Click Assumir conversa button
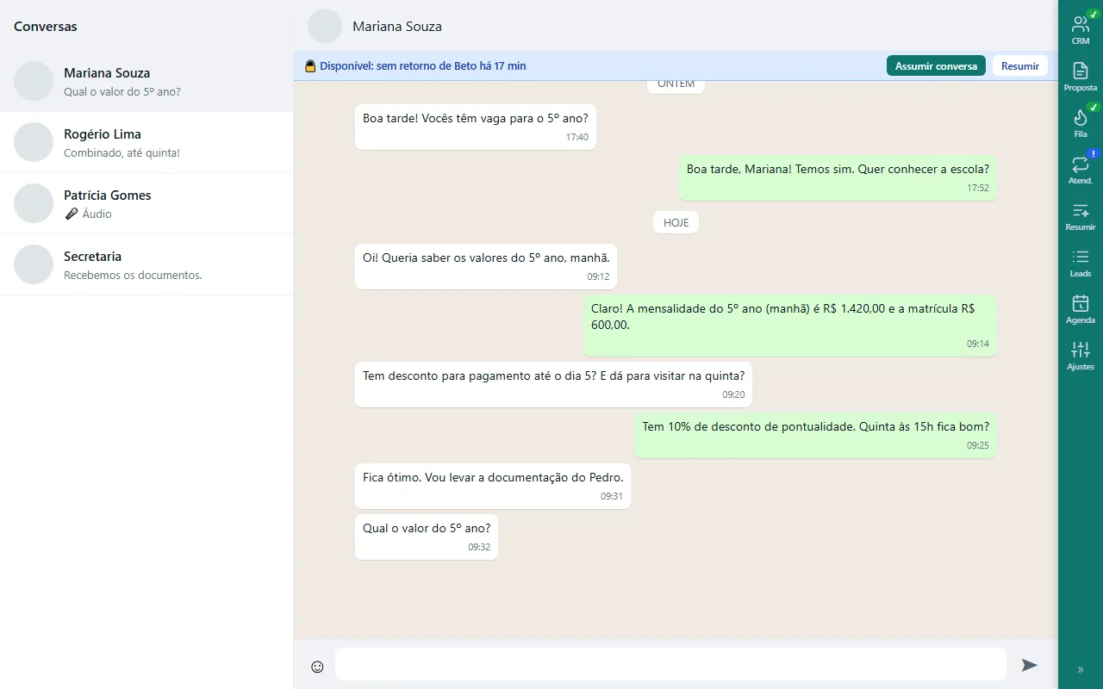Viewport: 1103px width, 689px height. click(x=936, y=66)
